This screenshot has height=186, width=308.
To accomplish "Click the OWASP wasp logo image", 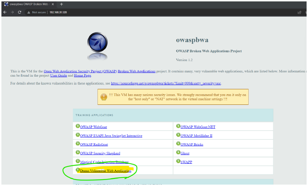I will click(x=97, y=42).
